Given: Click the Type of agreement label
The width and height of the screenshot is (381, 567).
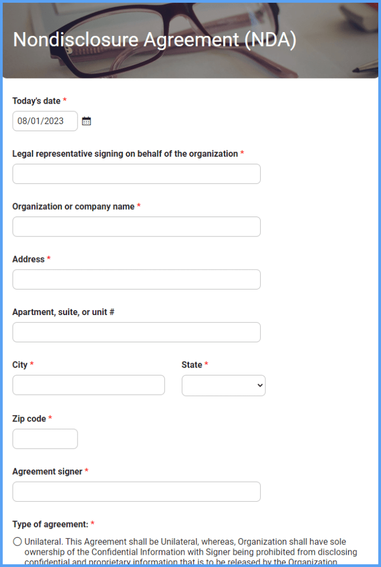Looking at the screenshot, I should (50, 524).
